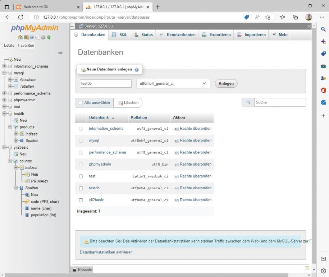329x277 pixels.
Task: Expand the Tabellen node under mysql
Action: pyautogui.click(x=10, y=86)
